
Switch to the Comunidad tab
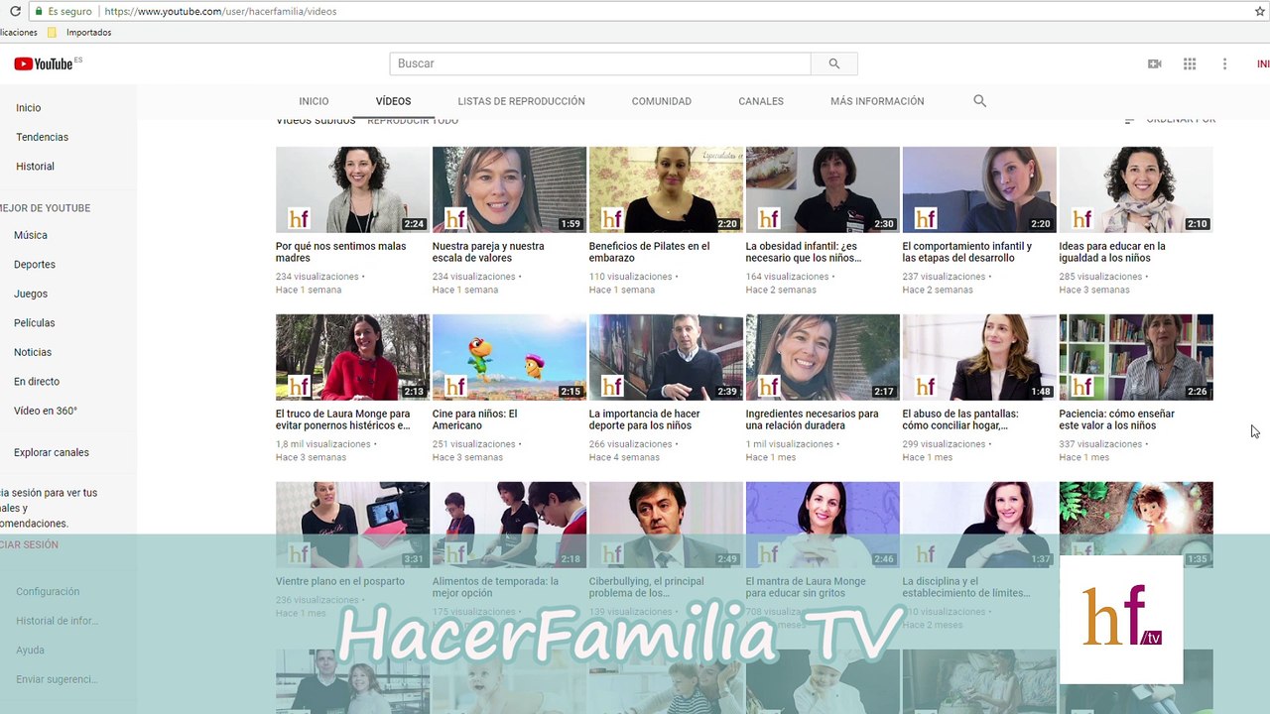click(x=661, y=101)
